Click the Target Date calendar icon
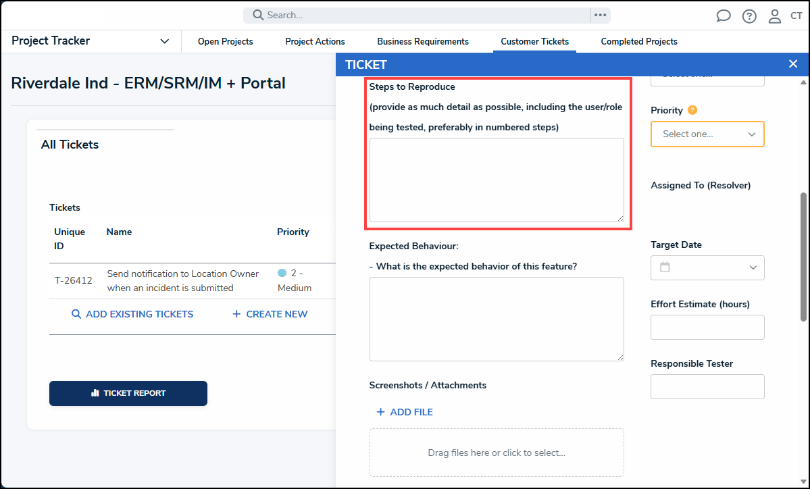 pyautogui.click(x=665, y=267)
